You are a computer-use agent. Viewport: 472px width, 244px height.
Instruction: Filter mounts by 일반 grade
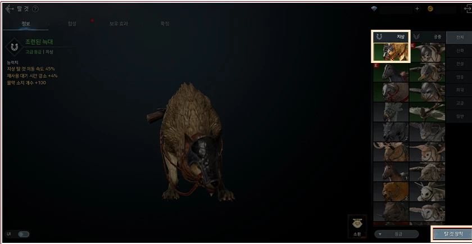click(460, 116)
